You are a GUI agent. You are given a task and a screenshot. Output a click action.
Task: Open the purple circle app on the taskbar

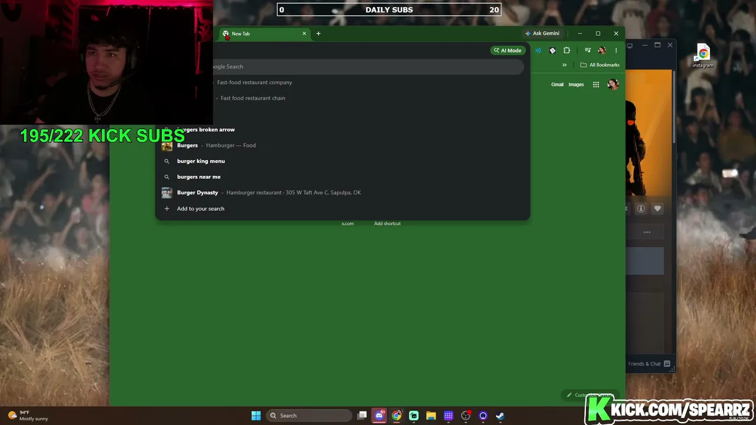click(483, 416)
